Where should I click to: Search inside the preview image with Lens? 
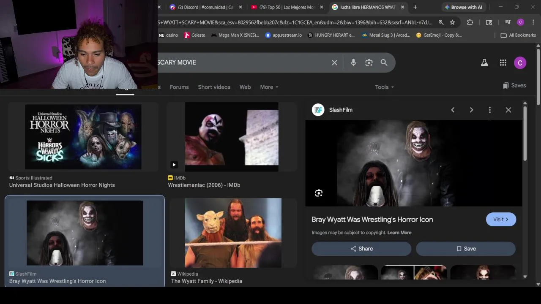coord(319,193)
